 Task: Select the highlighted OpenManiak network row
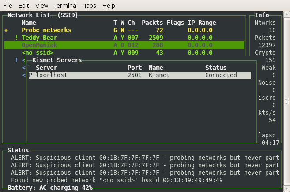point(124,45)
